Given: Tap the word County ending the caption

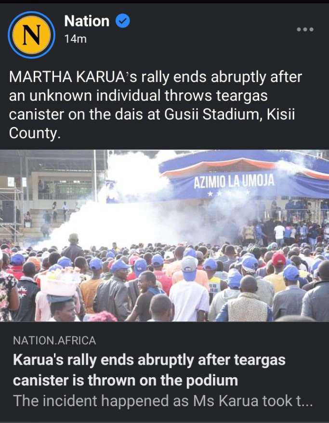Looking at the screenshot, I should pos(35,133).
